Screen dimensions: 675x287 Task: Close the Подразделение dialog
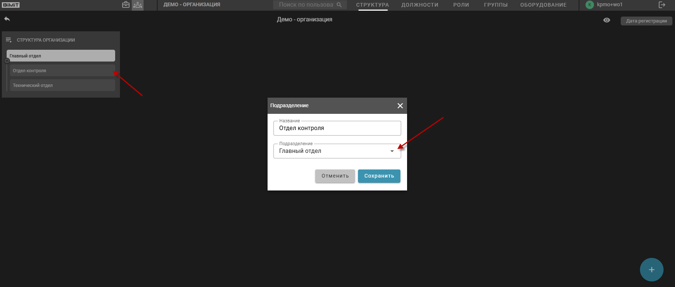400,106
